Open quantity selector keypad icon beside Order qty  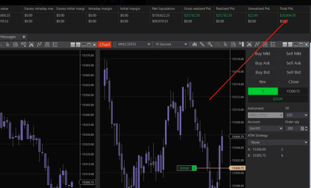coord(302,128)
